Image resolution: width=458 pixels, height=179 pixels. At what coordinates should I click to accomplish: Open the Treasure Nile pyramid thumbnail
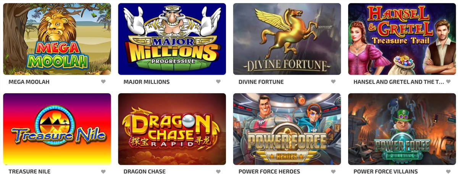click(x=57, y=129)
